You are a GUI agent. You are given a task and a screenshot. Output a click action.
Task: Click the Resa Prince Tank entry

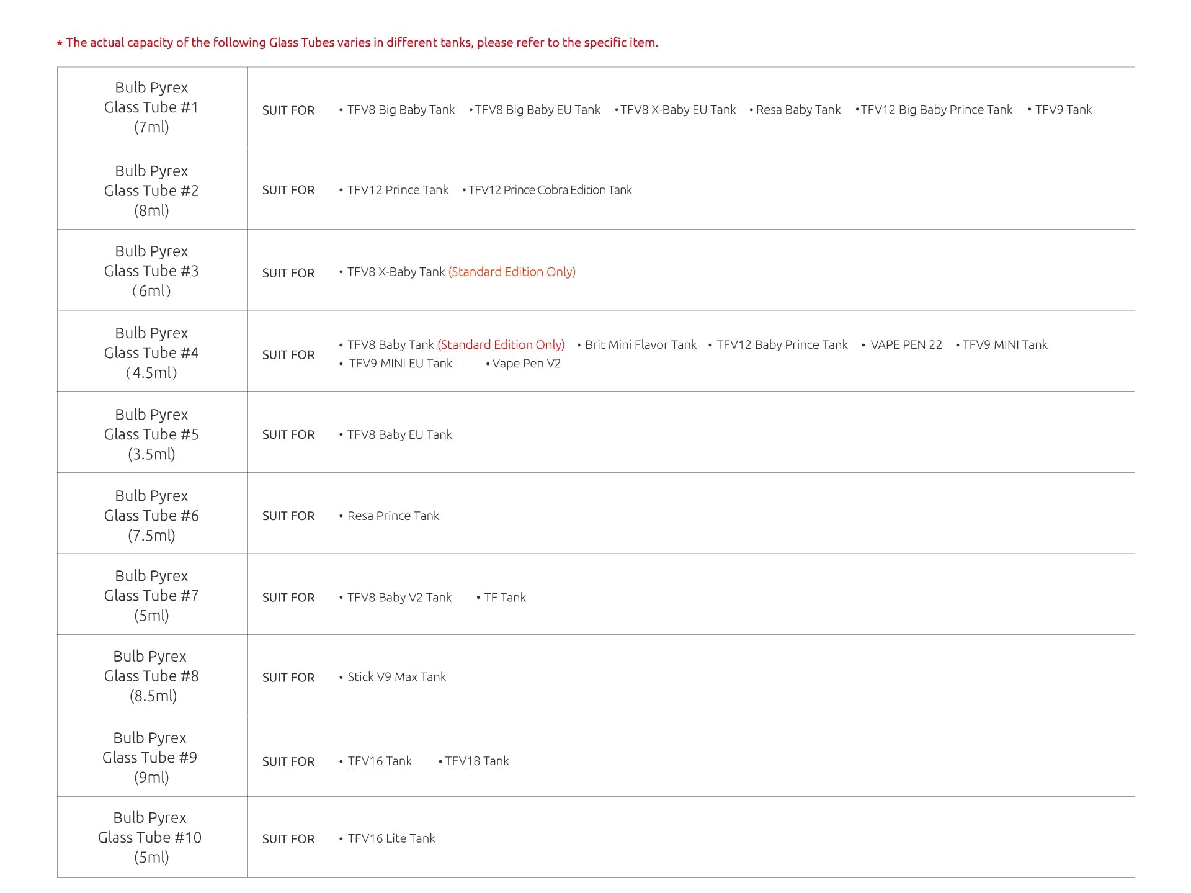tap(393, 516)
